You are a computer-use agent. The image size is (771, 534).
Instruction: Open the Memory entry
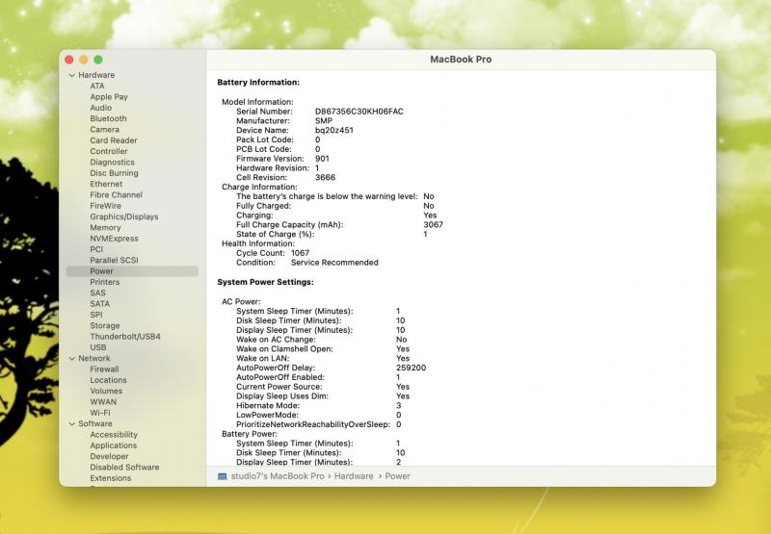tap(105, 227)
